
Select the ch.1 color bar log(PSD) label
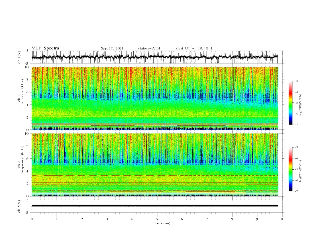[301, 105]
